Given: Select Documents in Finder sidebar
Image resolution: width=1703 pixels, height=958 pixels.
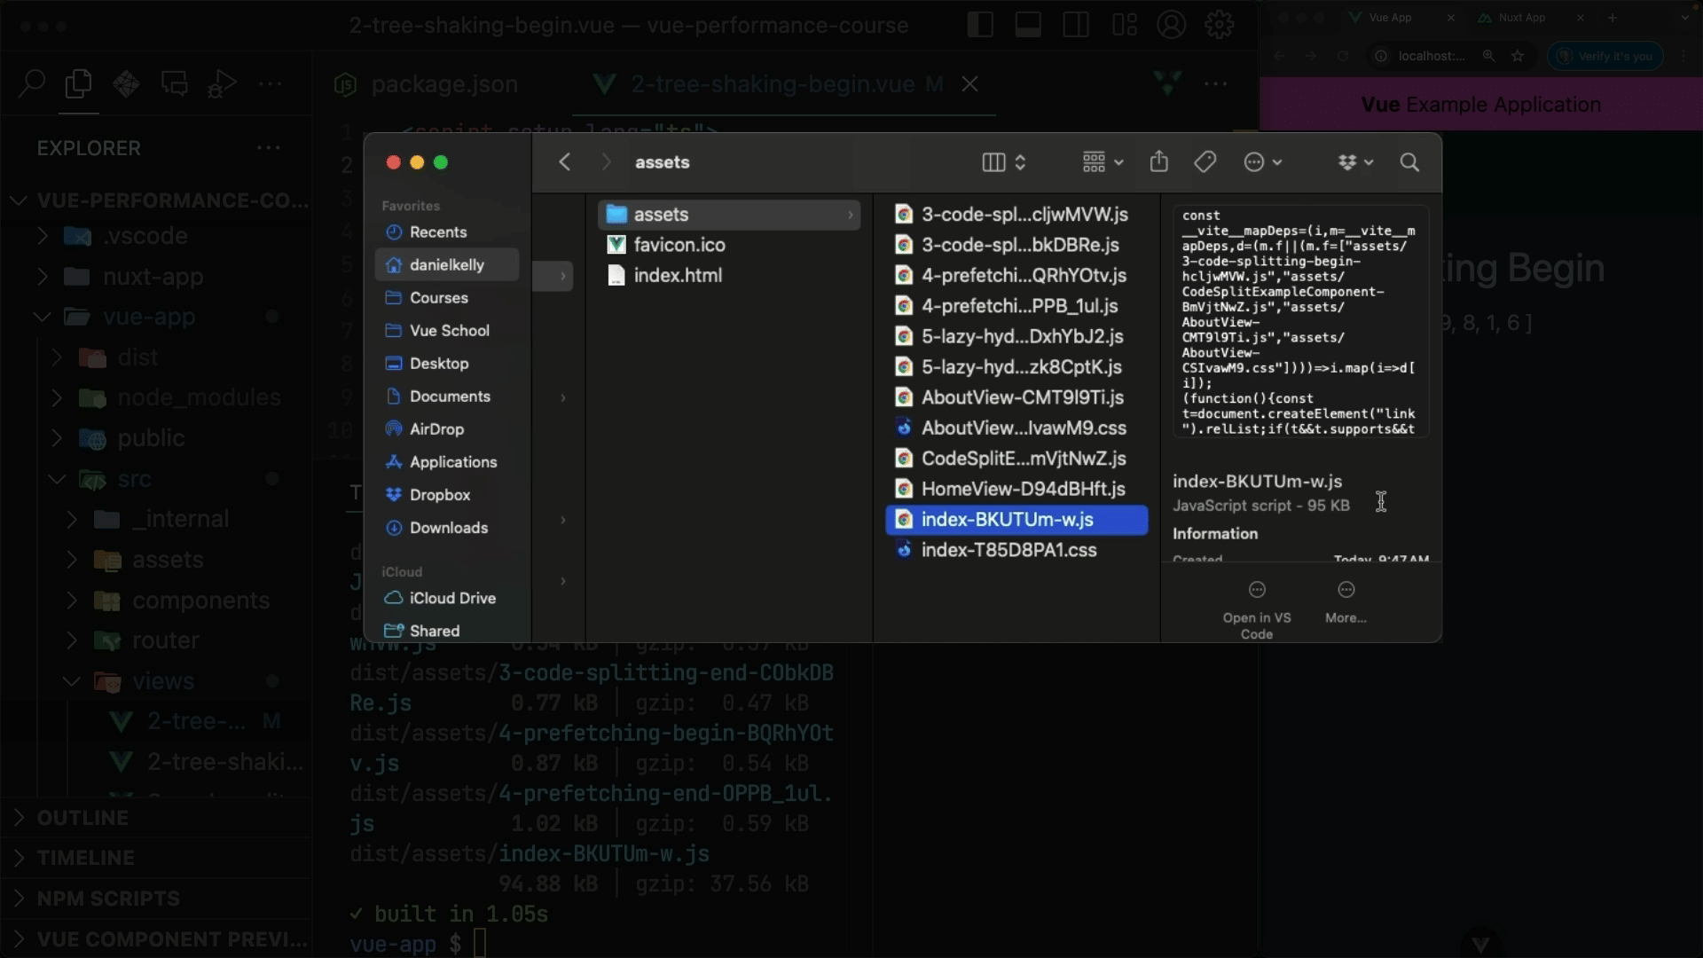Looking at the screenshot, I should (x=446, y=396).
